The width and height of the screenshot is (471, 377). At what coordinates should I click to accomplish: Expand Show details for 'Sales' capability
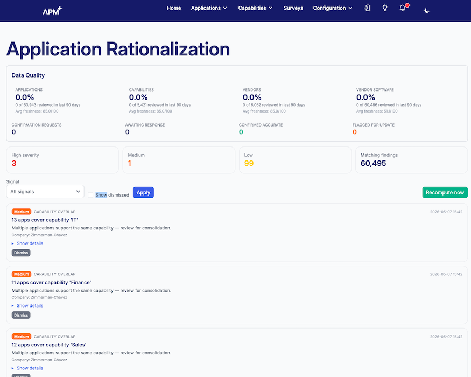pyautogui.click(x=27, y=368)
